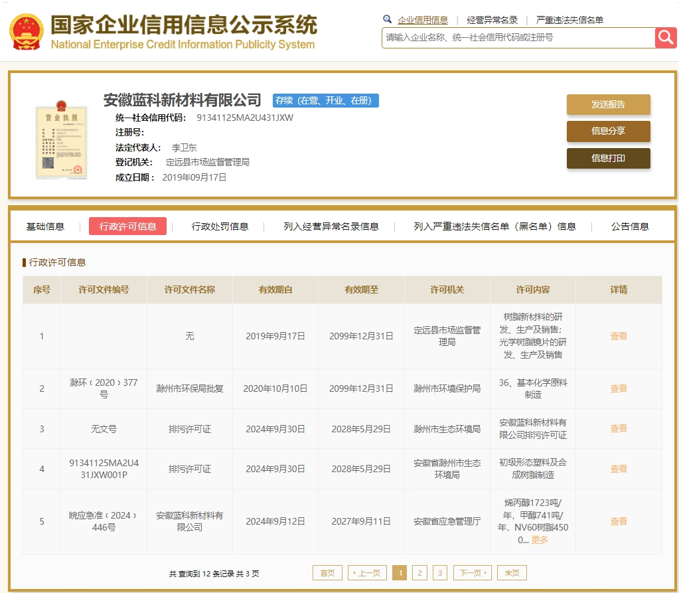Click the 有效期自 column header
Viewport: 679px width, 593px height.
pyautogui.click(x=275, y=290)
